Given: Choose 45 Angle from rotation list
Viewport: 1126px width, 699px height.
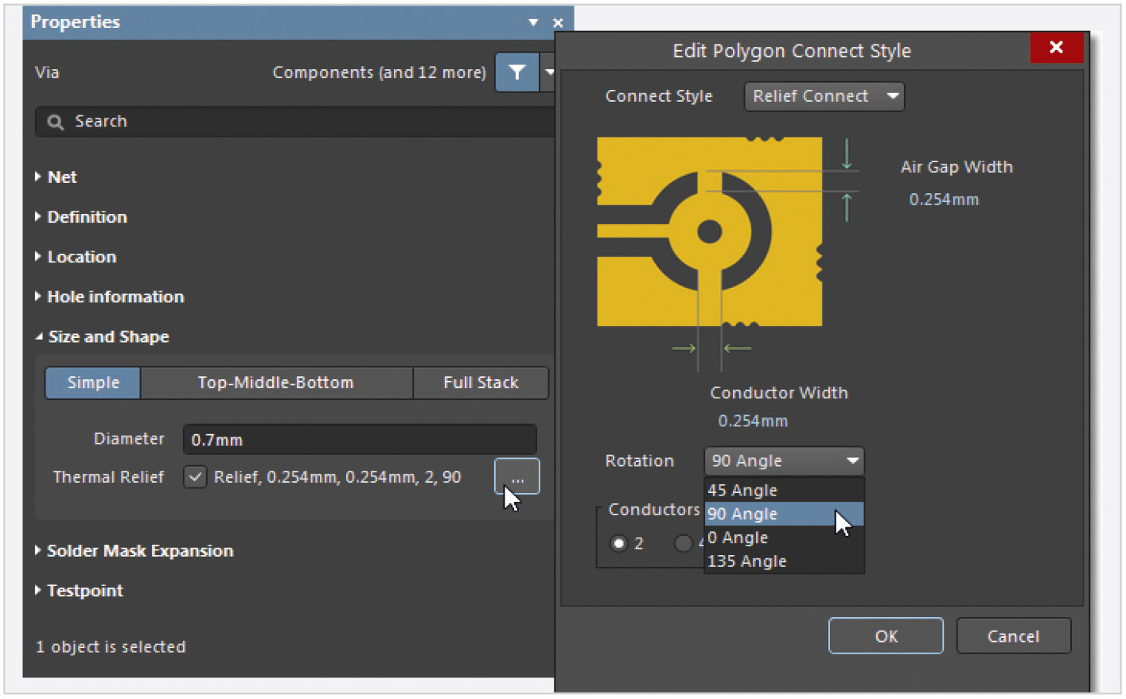Looking at the screenshot, I should (x=784, y=491).
